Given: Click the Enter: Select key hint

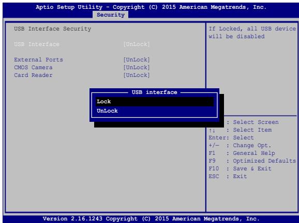Looking at the screenshot, I should coord(231,137).
